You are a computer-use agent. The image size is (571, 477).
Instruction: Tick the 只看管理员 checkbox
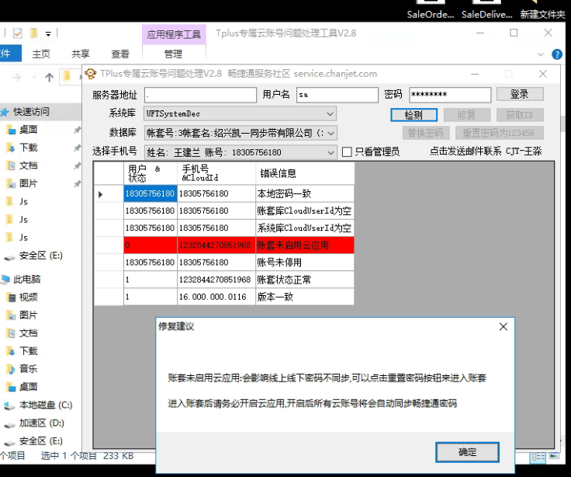347,151
